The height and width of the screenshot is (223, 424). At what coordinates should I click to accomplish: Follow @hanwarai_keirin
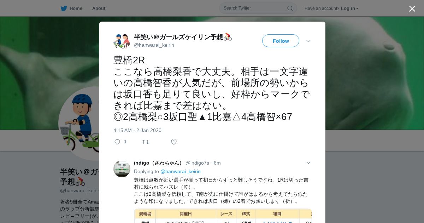[x=281, y=41]
